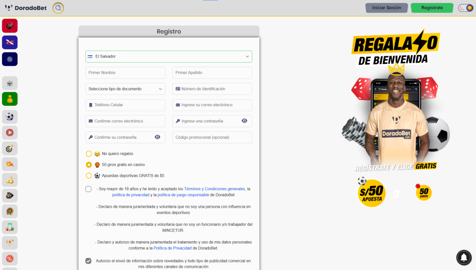Focus the Primer Nombre field
Viewport: 476px width, 270px height.
coord(126,73)
